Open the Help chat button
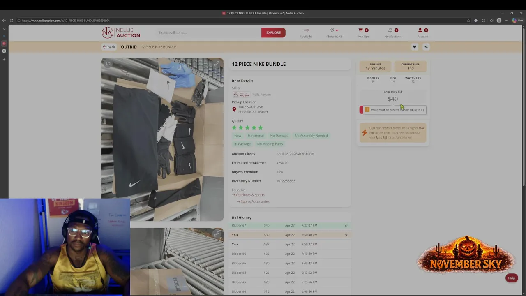Screen dimensions: 526x296 tap(512, 278)
